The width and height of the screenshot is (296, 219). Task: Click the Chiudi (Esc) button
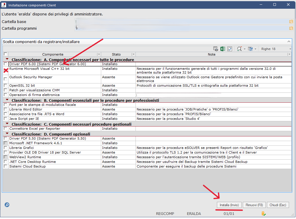point(278,205)
